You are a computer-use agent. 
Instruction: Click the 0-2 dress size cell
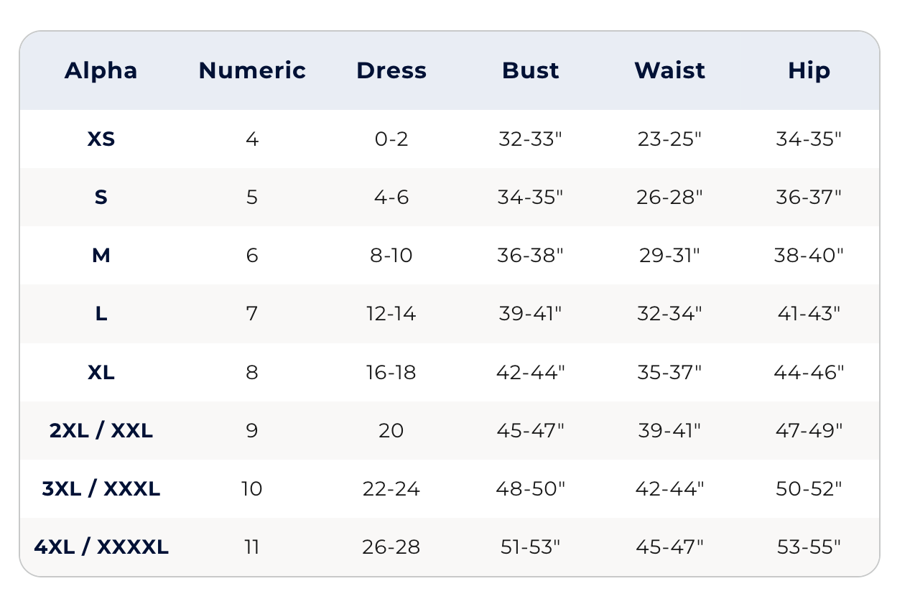391,139
